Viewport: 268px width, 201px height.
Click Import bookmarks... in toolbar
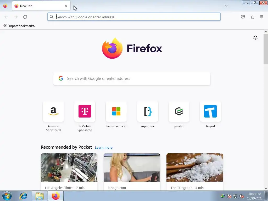click(x=20, y=26)
